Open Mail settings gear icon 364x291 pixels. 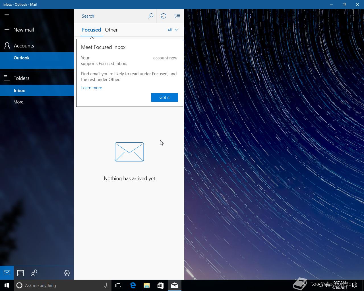pyautogui.click(x=67, y=273)
